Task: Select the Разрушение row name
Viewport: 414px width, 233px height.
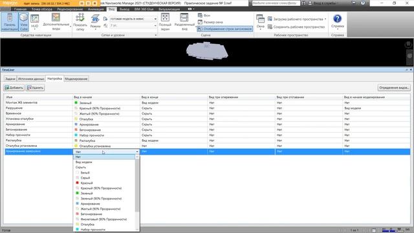Action: [14, 108]
